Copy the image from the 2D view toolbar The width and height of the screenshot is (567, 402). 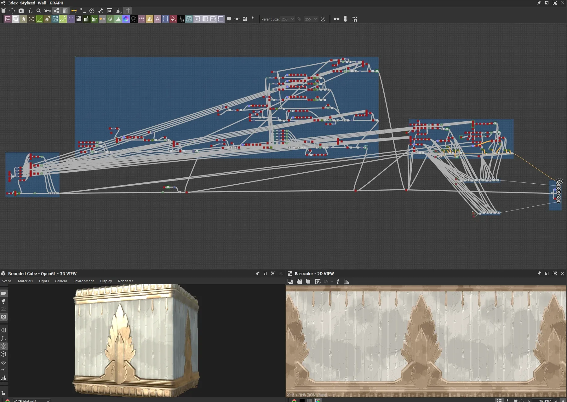click(x=308, y=281)
